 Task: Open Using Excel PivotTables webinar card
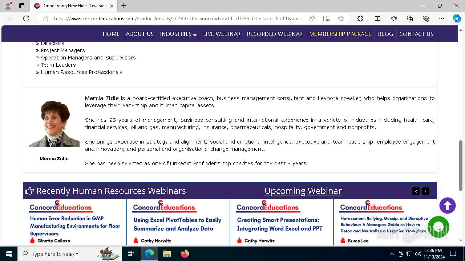click(x=178, y=222)
